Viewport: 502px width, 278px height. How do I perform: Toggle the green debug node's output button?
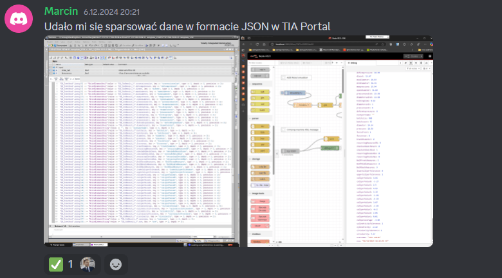coord(339,149)
